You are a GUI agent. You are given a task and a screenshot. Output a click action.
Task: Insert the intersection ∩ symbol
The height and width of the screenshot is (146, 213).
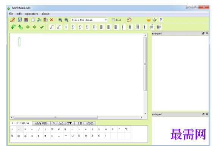tap(79, 136)
